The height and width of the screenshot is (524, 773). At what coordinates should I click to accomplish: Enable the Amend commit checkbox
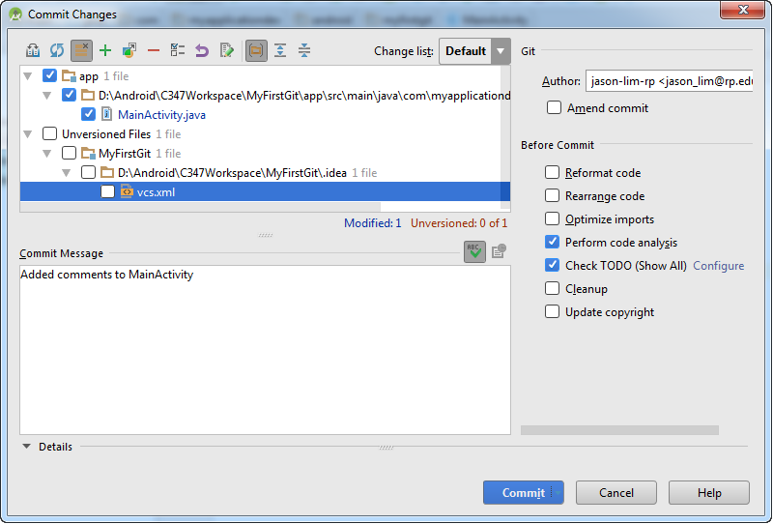[x=554, y=108]
